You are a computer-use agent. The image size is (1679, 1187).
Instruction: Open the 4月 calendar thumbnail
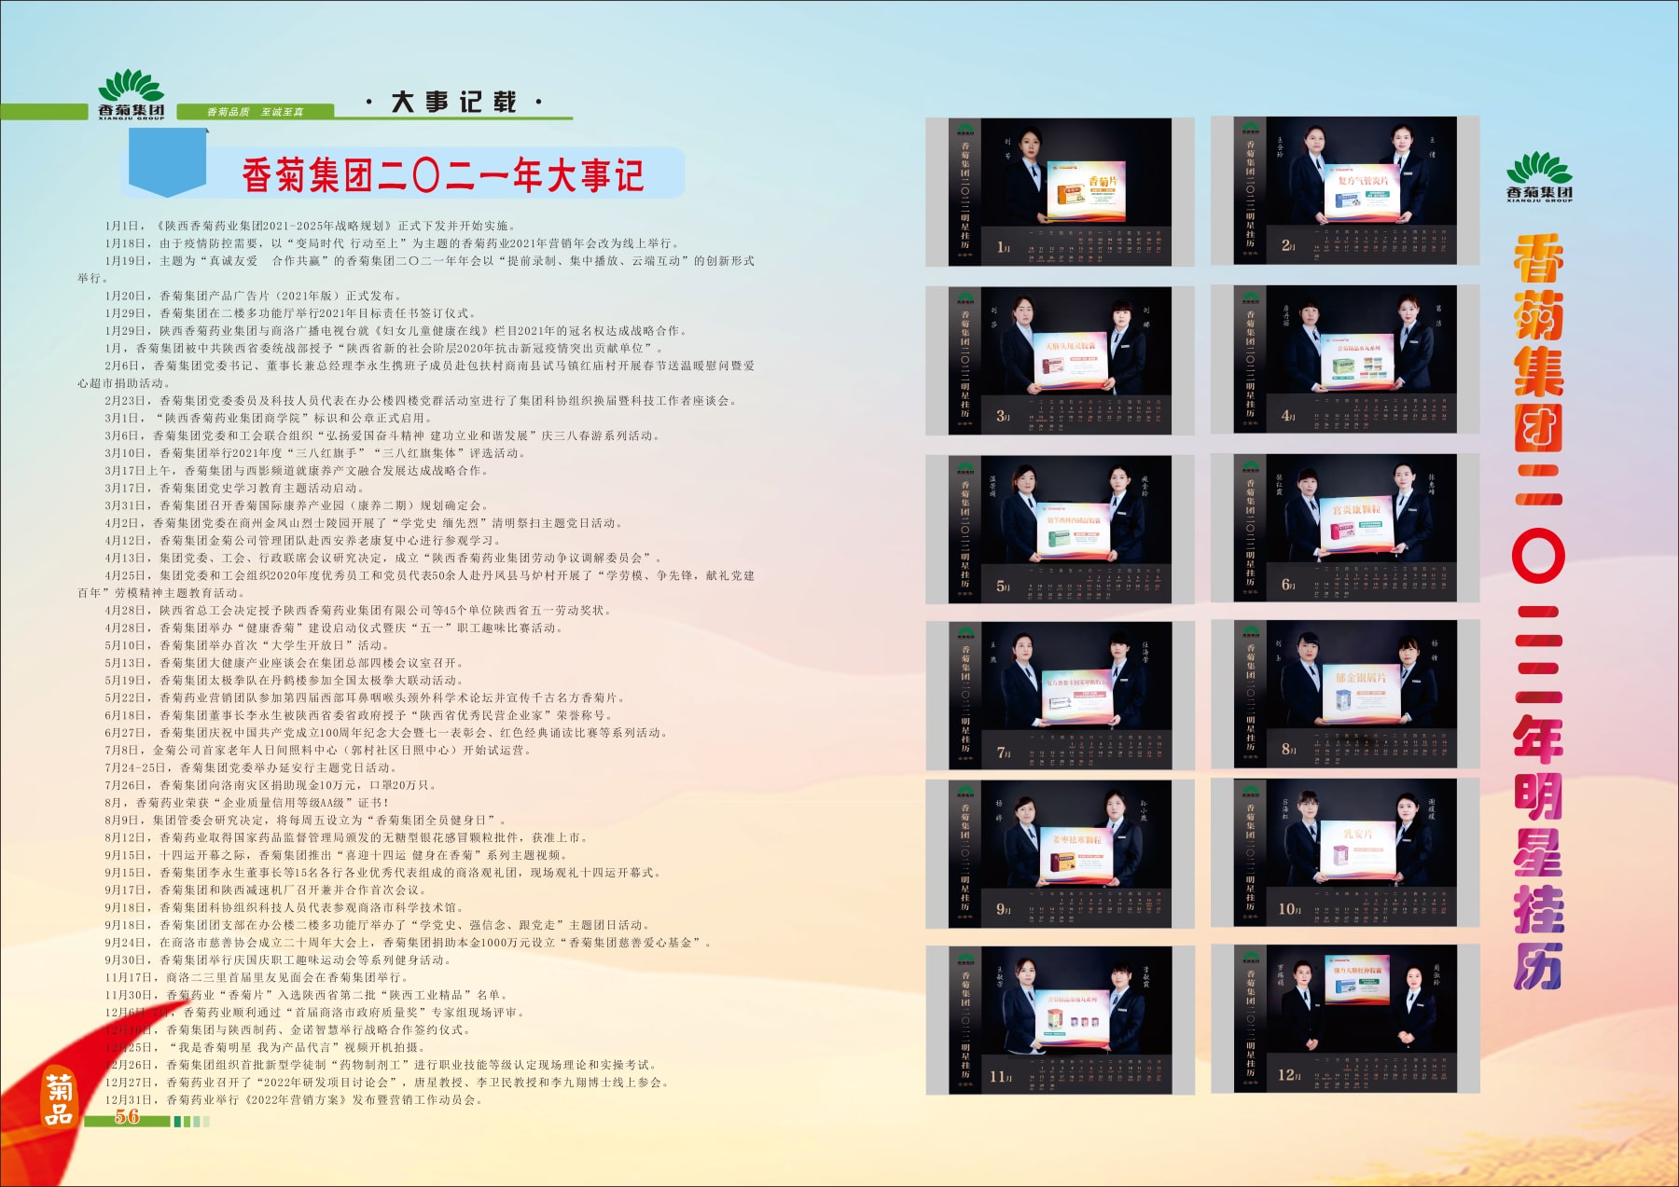pyautogui.click(x=1345, y=360)
